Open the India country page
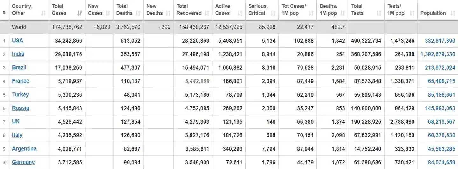This screenshot has height=169, width=458. click(18, 54)
